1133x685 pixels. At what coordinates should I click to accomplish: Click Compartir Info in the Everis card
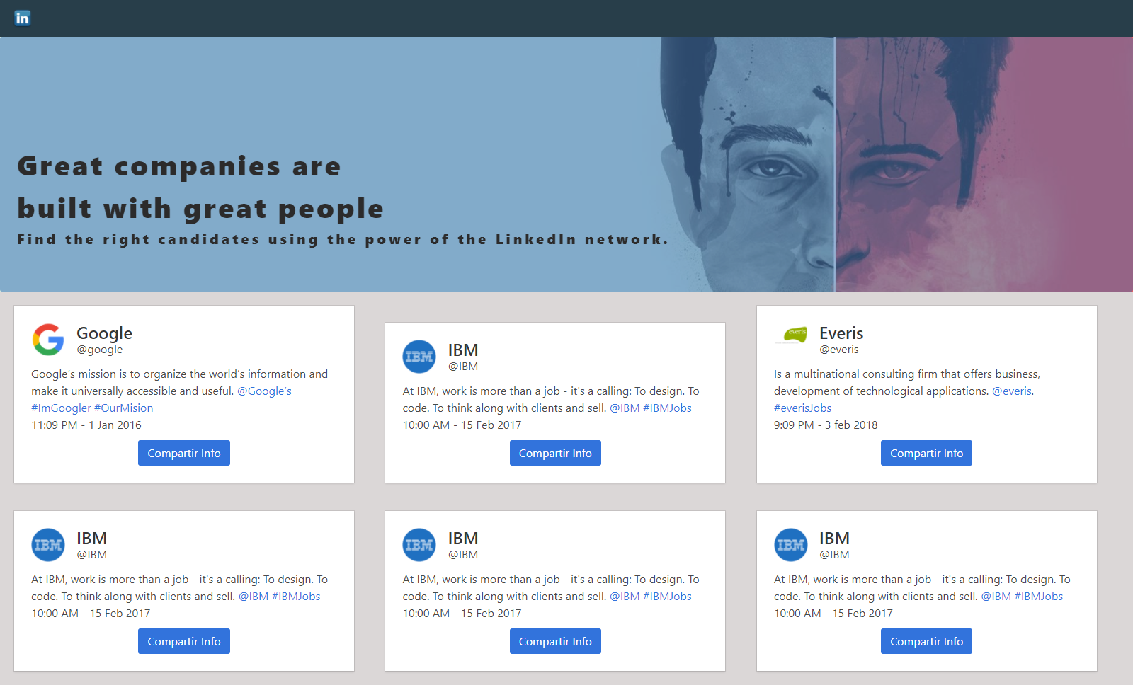coord(926,453)
